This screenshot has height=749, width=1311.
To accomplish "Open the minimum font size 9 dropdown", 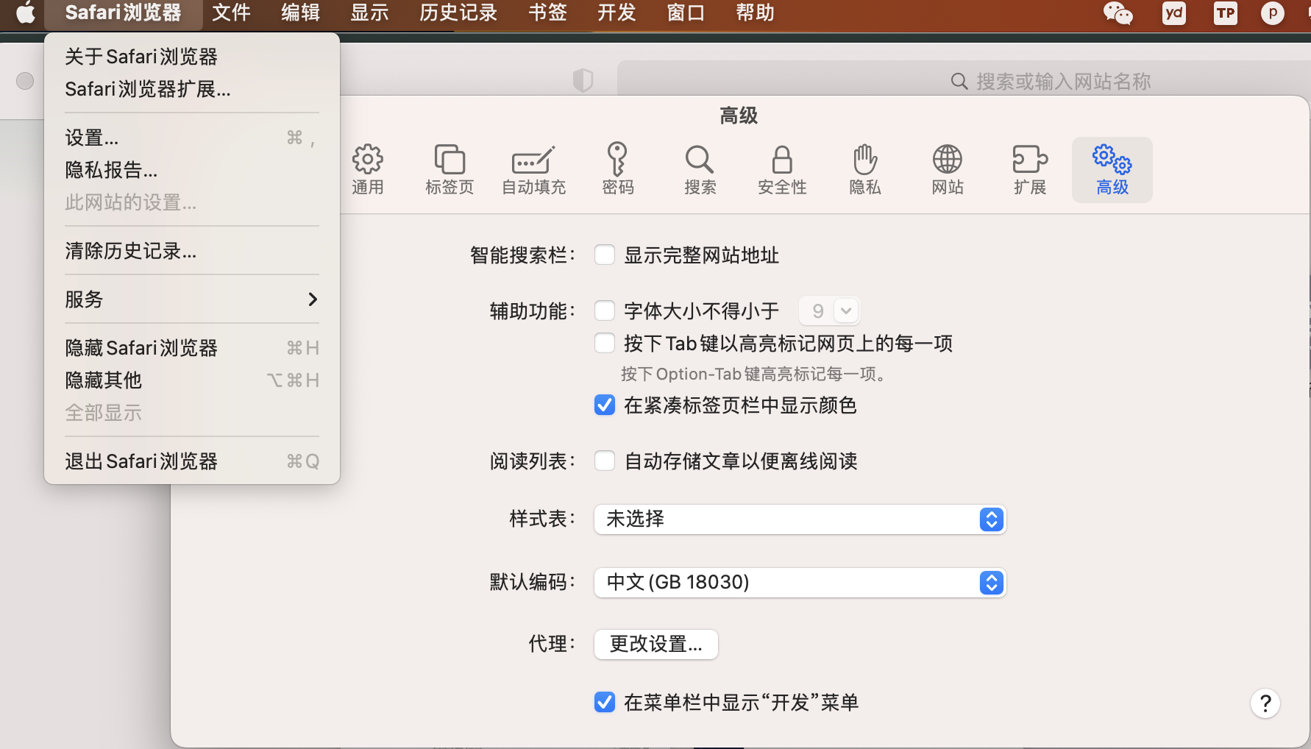I will point(829,311).
